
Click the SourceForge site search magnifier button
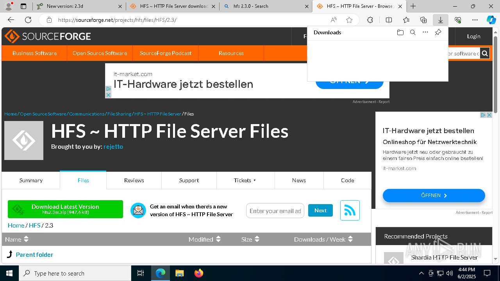pos(485,53)
